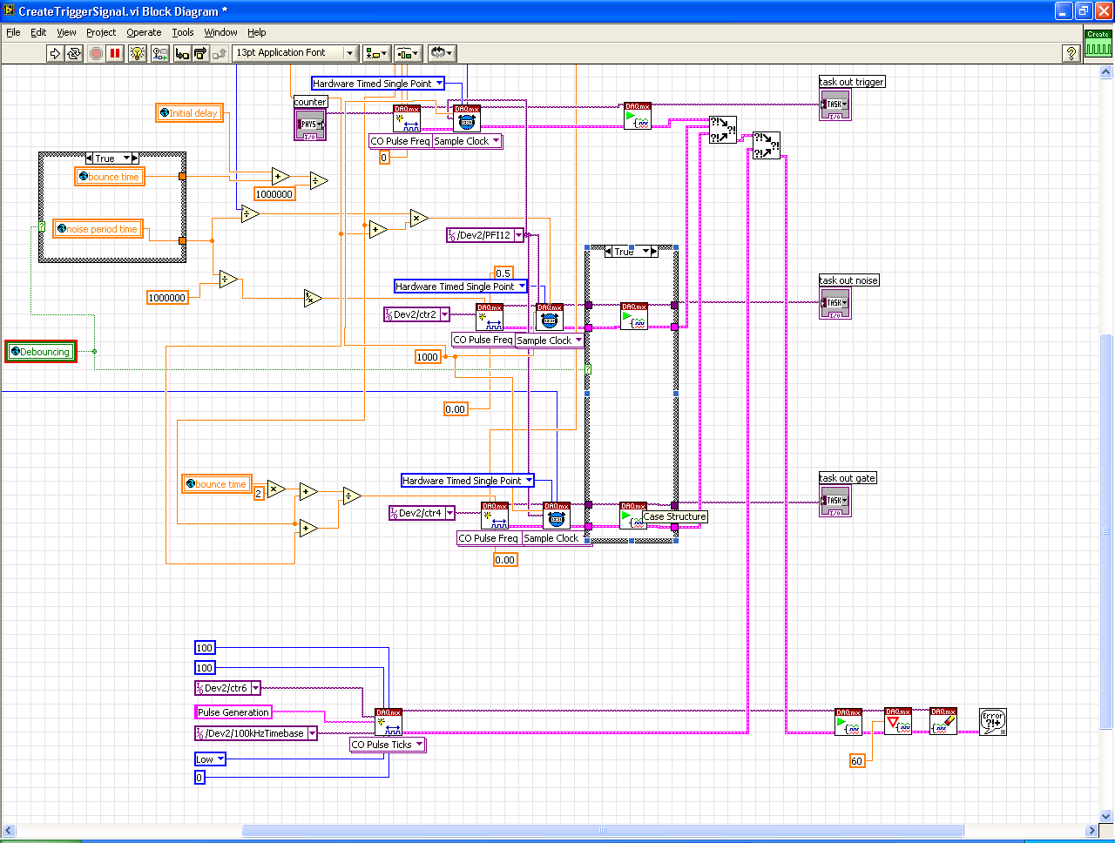Screen dimensions: 1115x843
Task: Select DAQmx Timing node beside the counter's Create Channel
Action: coord(466,118)
